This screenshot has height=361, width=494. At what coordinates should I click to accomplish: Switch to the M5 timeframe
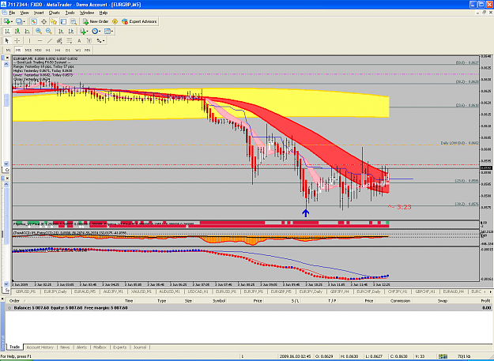18,50
